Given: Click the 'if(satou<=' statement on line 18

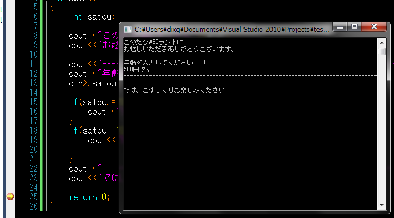Looking at the screenshot, I should coord(94,130).
